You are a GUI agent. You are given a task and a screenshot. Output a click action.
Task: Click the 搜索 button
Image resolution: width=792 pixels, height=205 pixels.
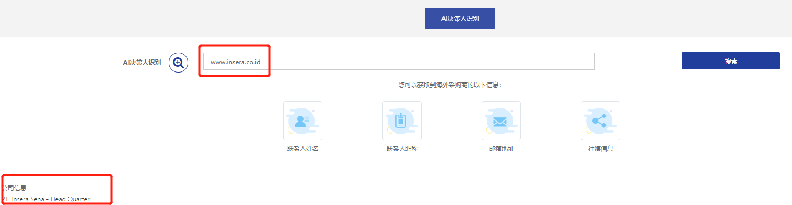pos(730,61)
